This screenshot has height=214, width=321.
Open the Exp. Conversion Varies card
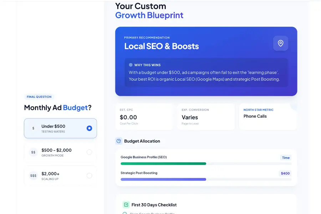pyautogui.click(x=205, y=117)
